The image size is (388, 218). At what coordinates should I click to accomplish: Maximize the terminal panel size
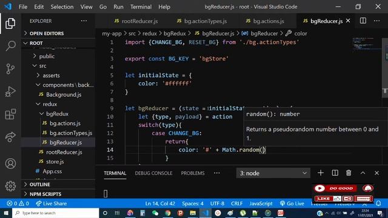(363, 173)
